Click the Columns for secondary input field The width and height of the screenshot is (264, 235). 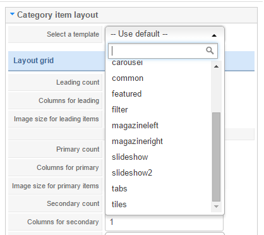pyautogui.click(x=164, y=222)
